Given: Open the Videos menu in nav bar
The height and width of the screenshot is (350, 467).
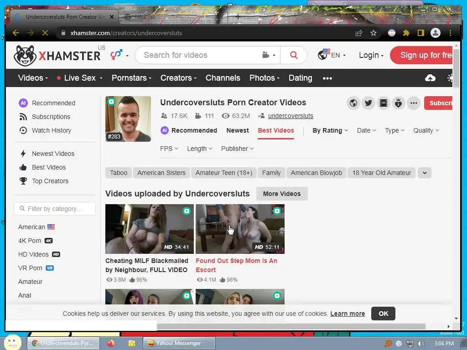Looking at the screenshot, I should click(x=33, y=78).
